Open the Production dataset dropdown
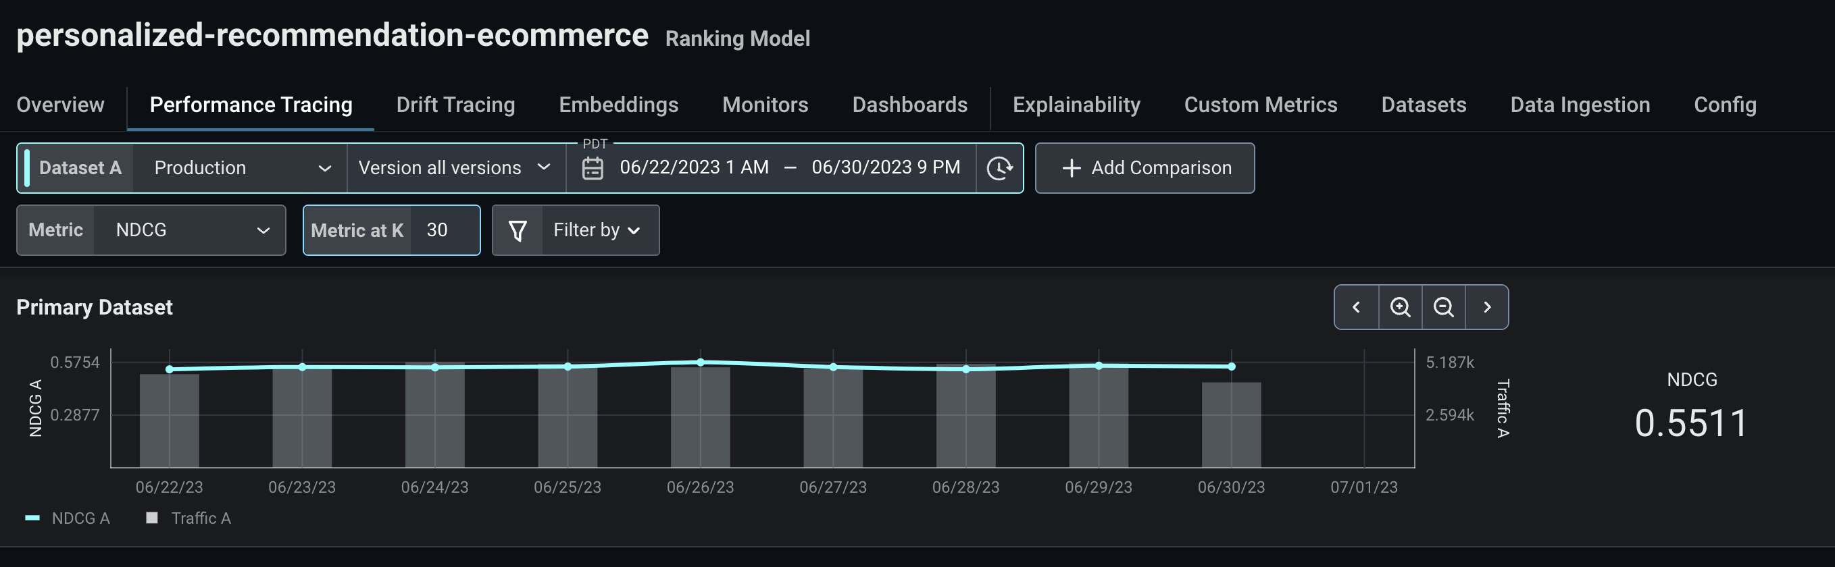1835x567 pixels. 240,168
